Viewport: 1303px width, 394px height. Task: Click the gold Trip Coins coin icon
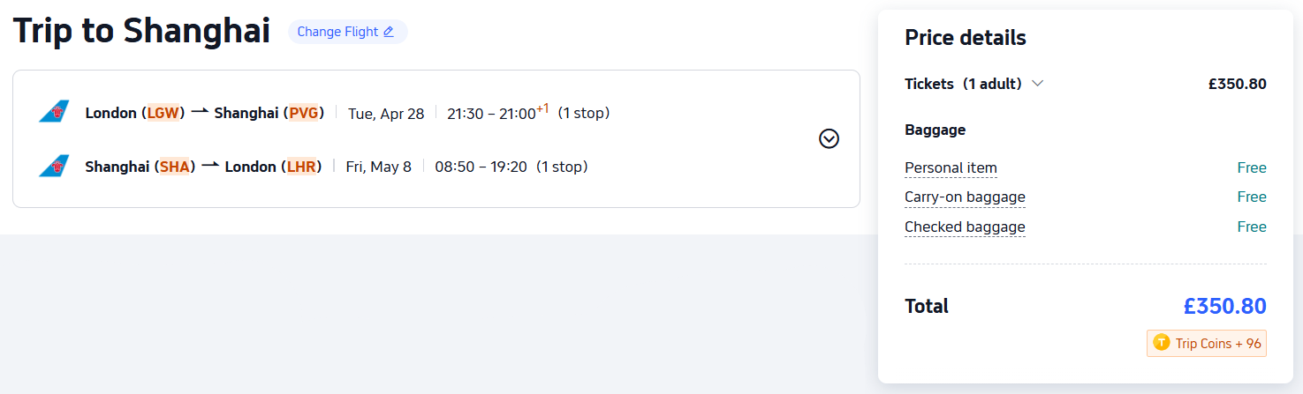[1162, 343]
